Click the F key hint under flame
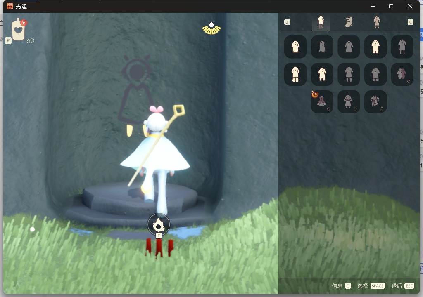The width and height of the screenshot is (423, 297). tap(159, 236)
